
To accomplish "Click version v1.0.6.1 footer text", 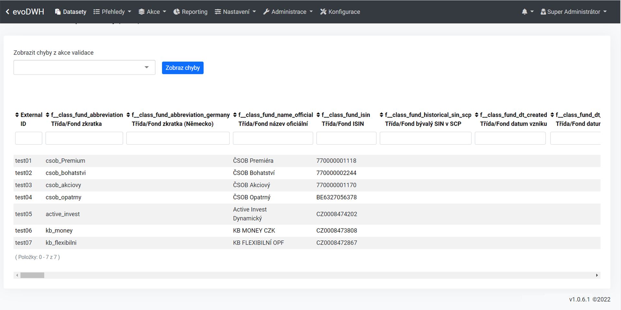I will point(579,299).
